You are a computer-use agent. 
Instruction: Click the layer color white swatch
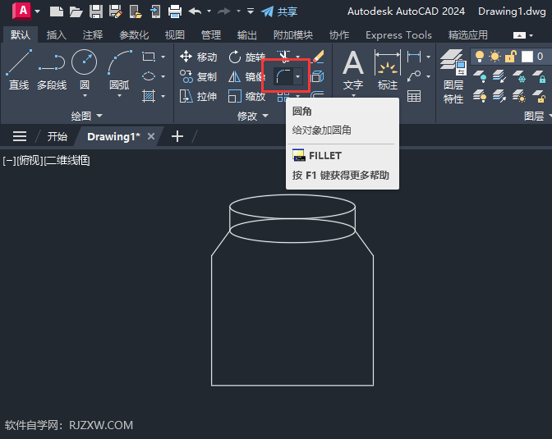click(527, 57)
